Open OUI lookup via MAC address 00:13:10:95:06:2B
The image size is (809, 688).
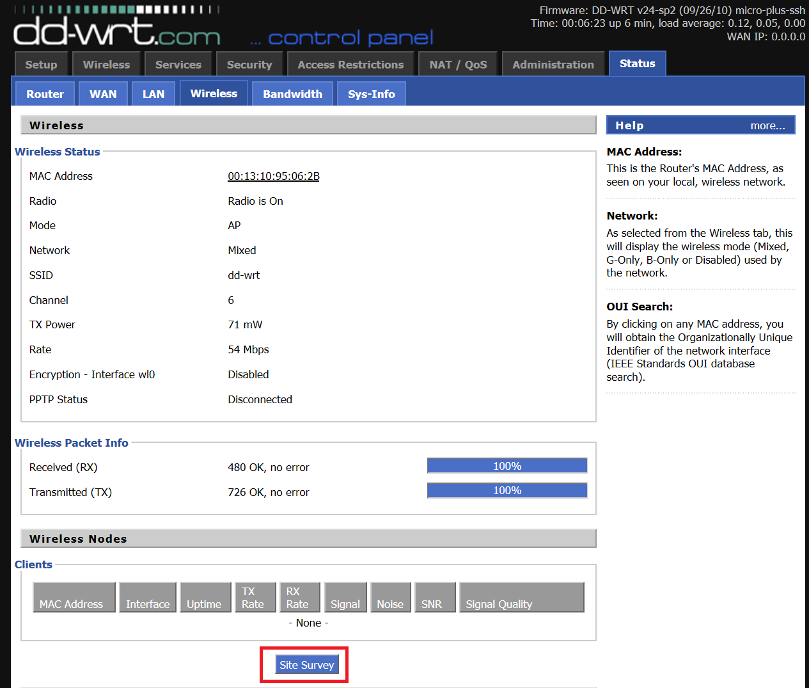(x=273, y=176)
